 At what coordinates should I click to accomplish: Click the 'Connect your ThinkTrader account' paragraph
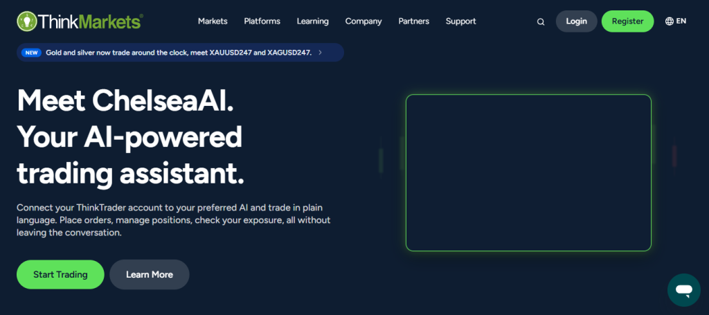(x=174, y=220)
